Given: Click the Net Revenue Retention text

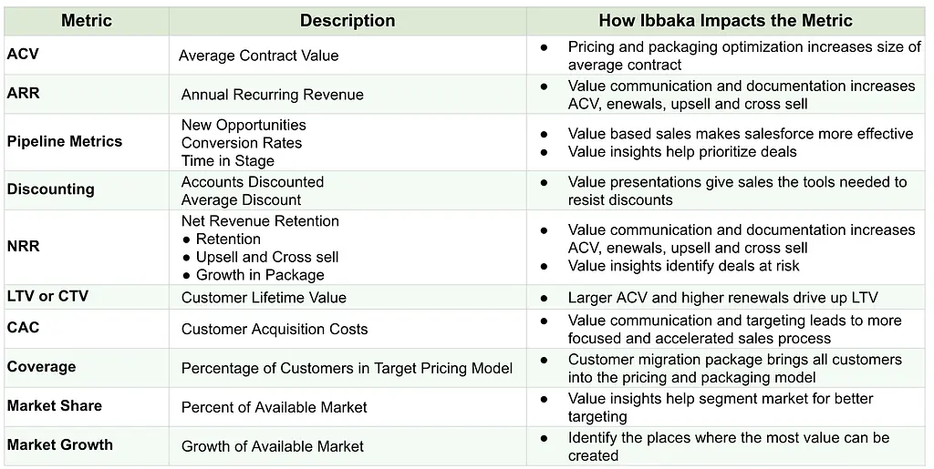Looking at the screenshot, I should (x=260, y=221).
